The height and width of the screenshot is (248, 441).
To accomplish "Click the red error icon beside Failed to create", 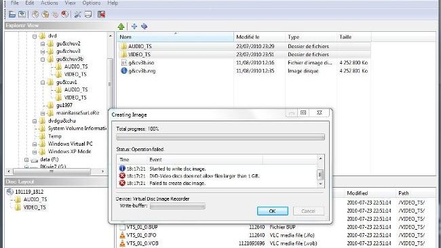I will [122, 183].
